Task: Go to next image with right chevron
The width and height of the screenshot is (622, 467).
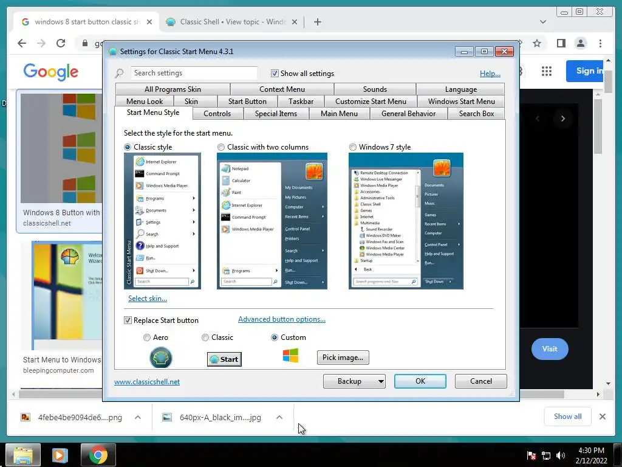Action: (562, 119)
